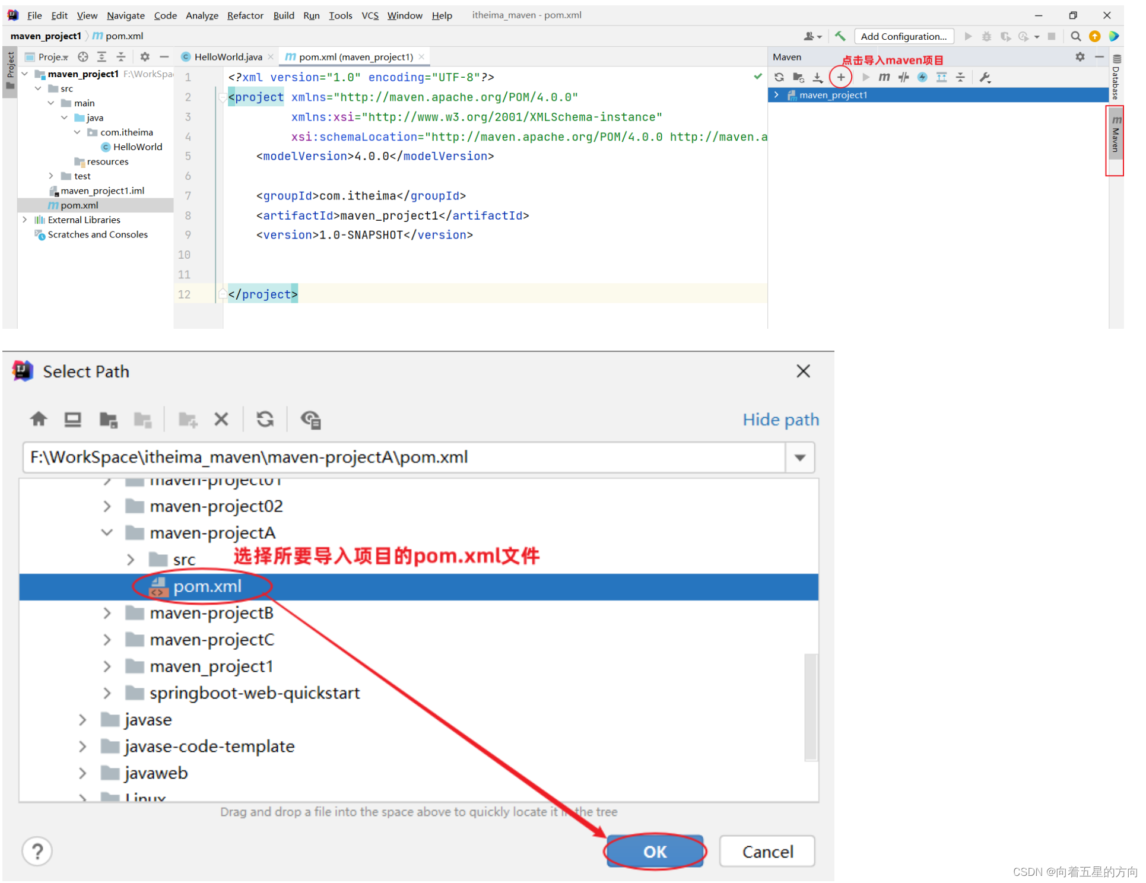
Task: Click Hide path link
Action: (x=781, y=420)
